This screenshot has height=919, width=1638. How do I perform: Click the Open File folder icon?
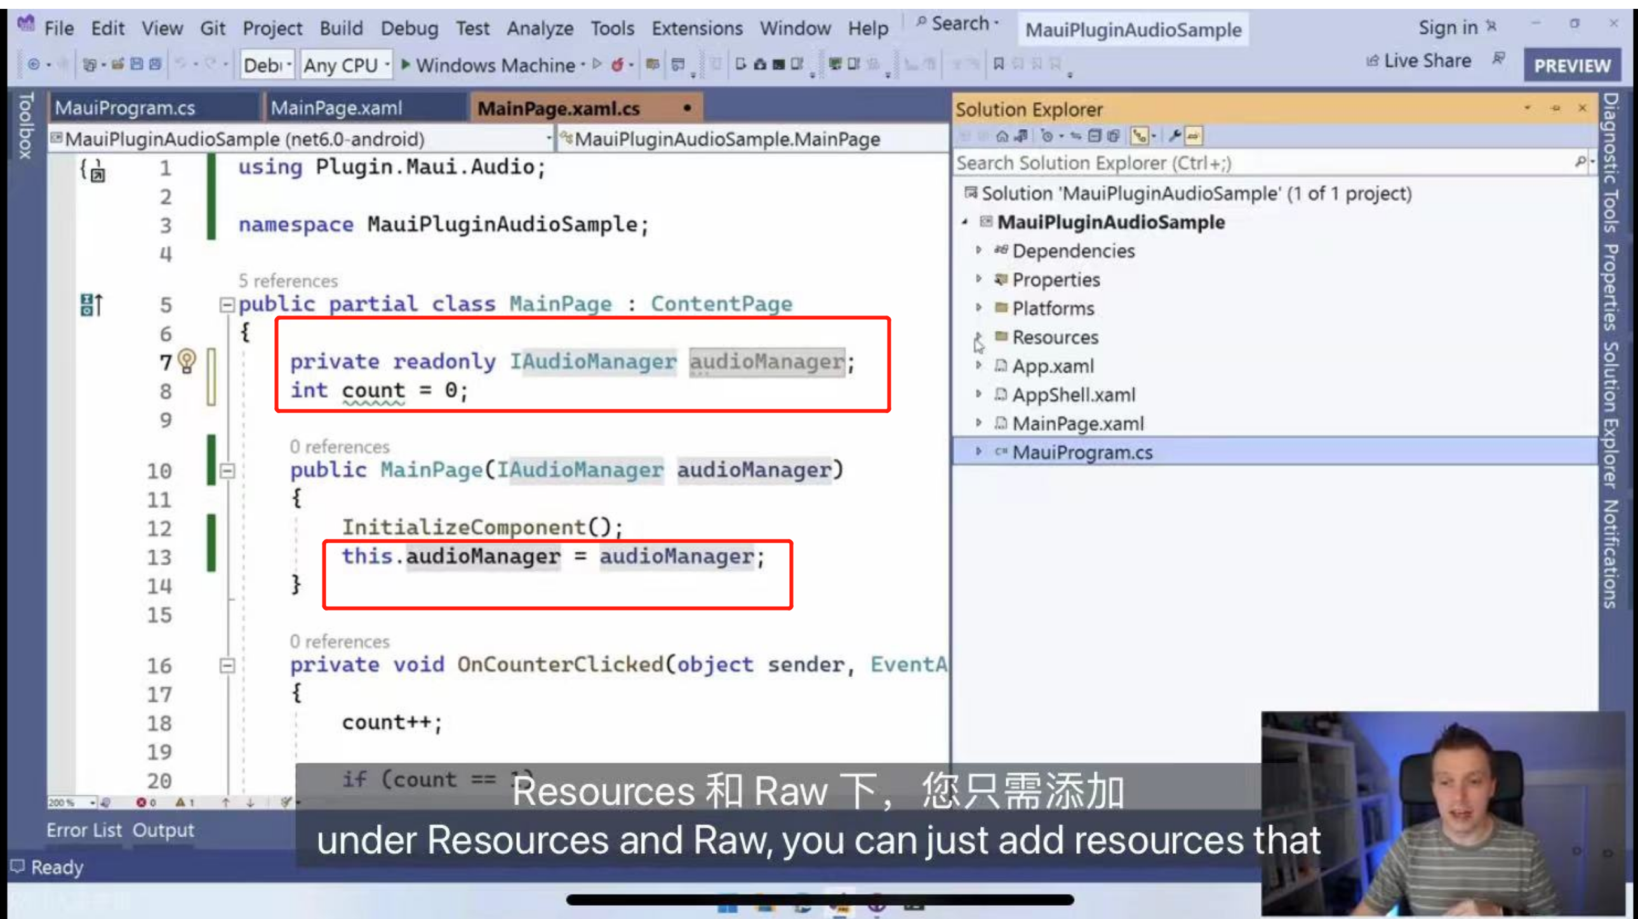click(117, 64)
